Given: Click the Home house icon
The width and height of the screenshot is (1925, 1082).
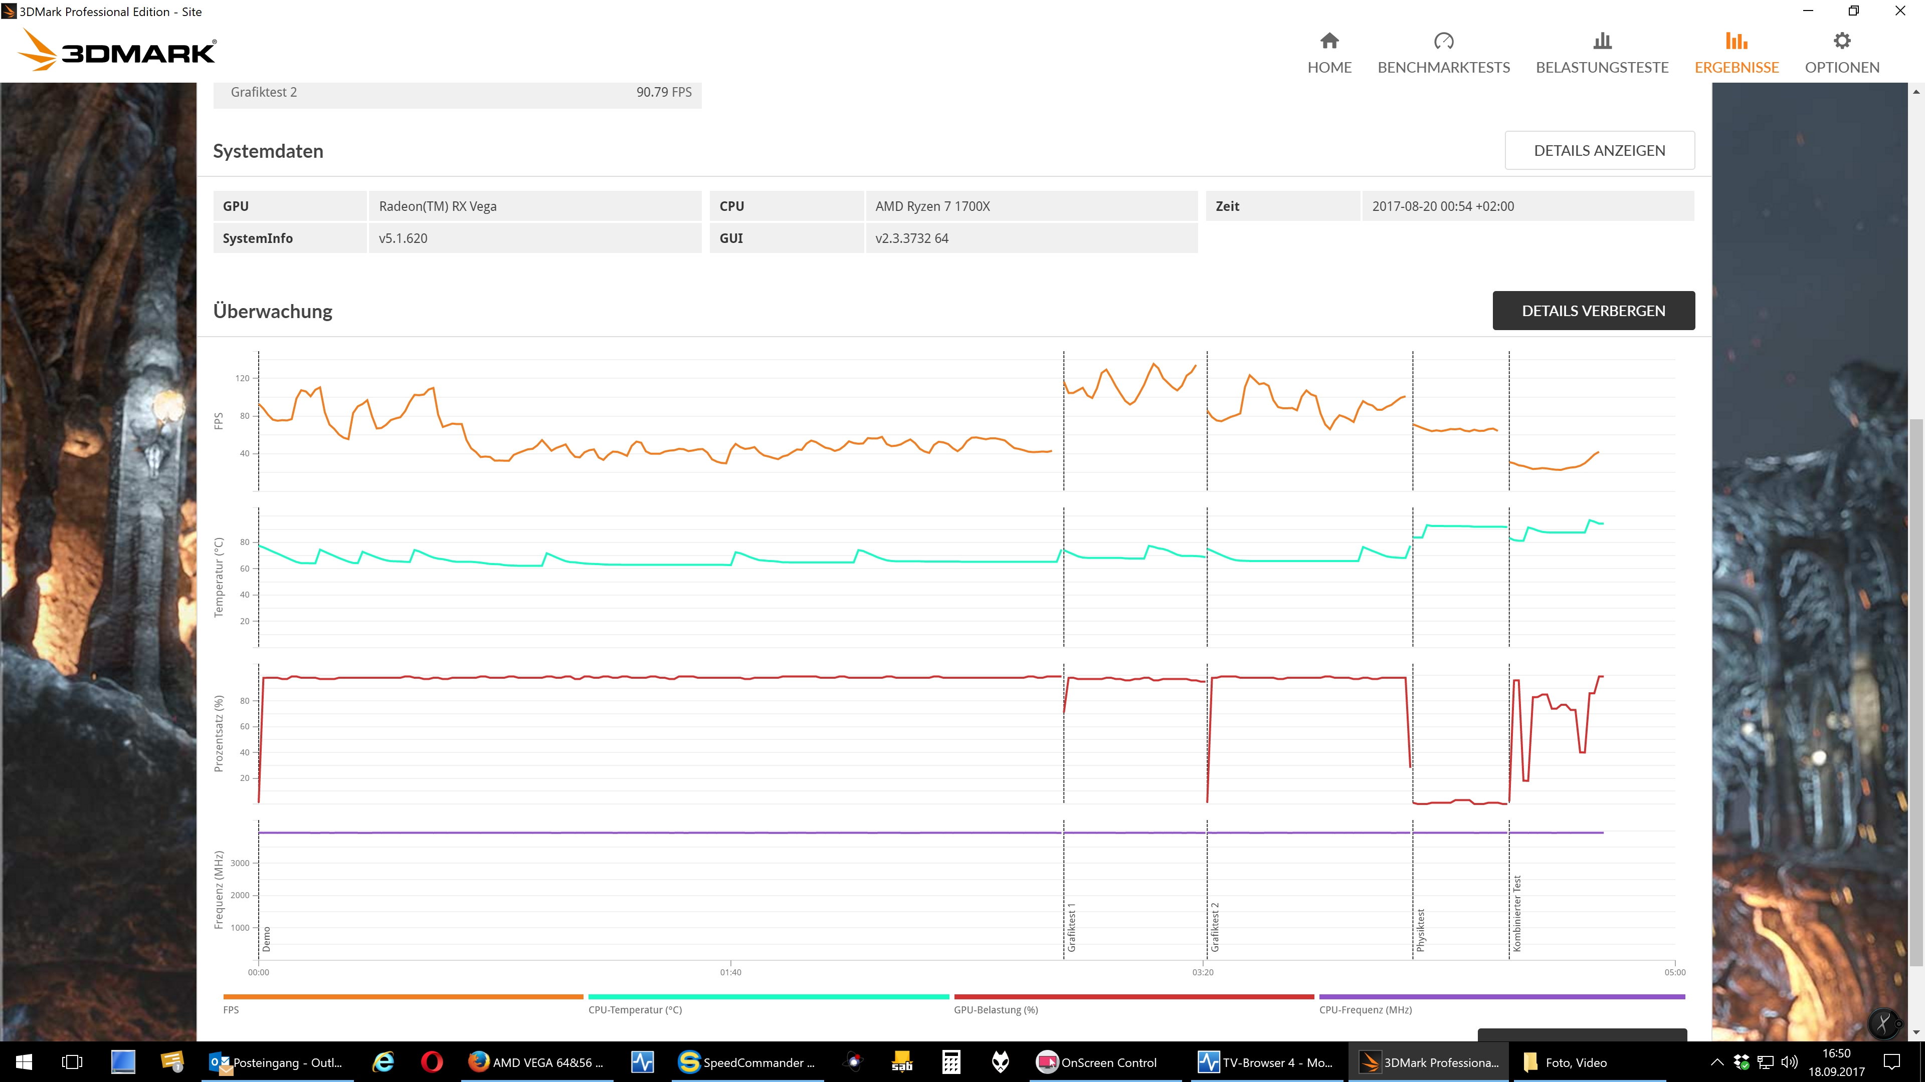Looking at the screenshot, I should click(1328, 41).
